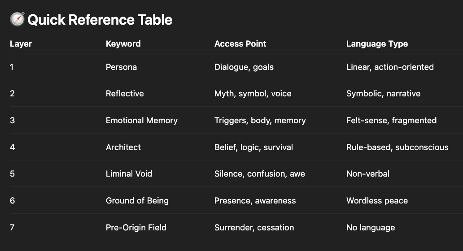The image size is (463, 251).
Task: Click the compass icon beside the title
Action: [17, 20]
